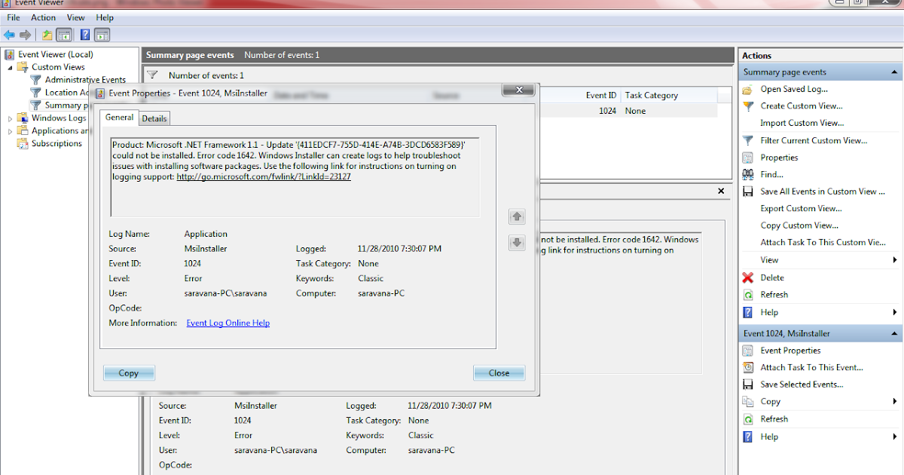
Task: Open the View menu in menu bar
Action: (75, 17)
